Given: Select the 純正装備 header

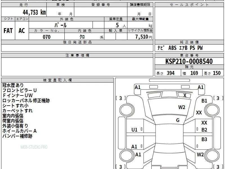Looking at the screenshot, I should click(189, 42).
